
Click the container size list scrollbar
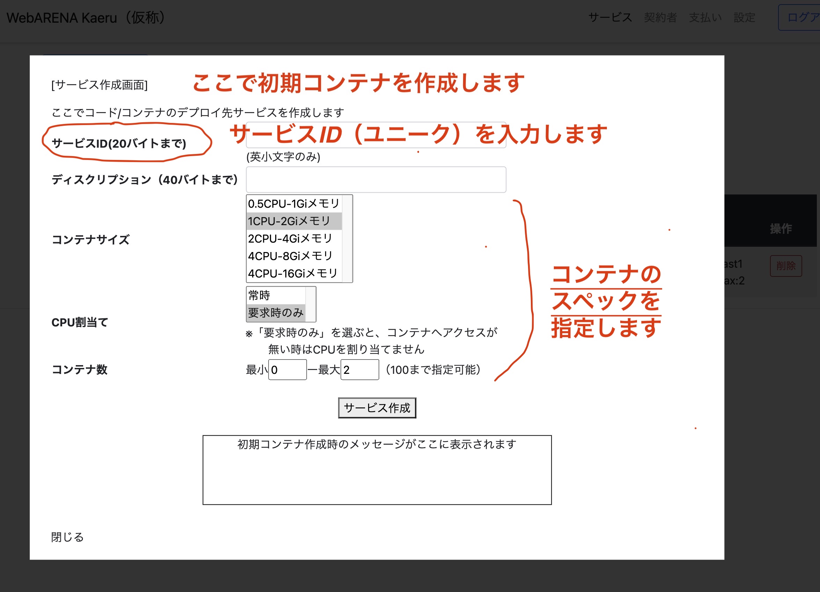(347, 238)
